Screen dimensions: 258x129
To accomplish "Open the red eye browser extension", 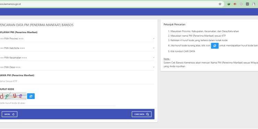I will tap(235, 4).
